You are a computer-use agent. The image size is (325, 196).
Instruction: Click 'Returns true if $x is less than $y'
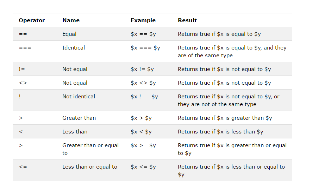[x=220, y=132]
